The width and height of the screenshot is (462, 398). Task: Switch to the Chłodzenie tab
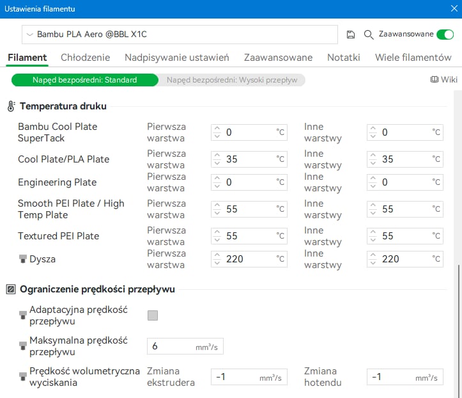pyautogui.click(x=86, y=57)
